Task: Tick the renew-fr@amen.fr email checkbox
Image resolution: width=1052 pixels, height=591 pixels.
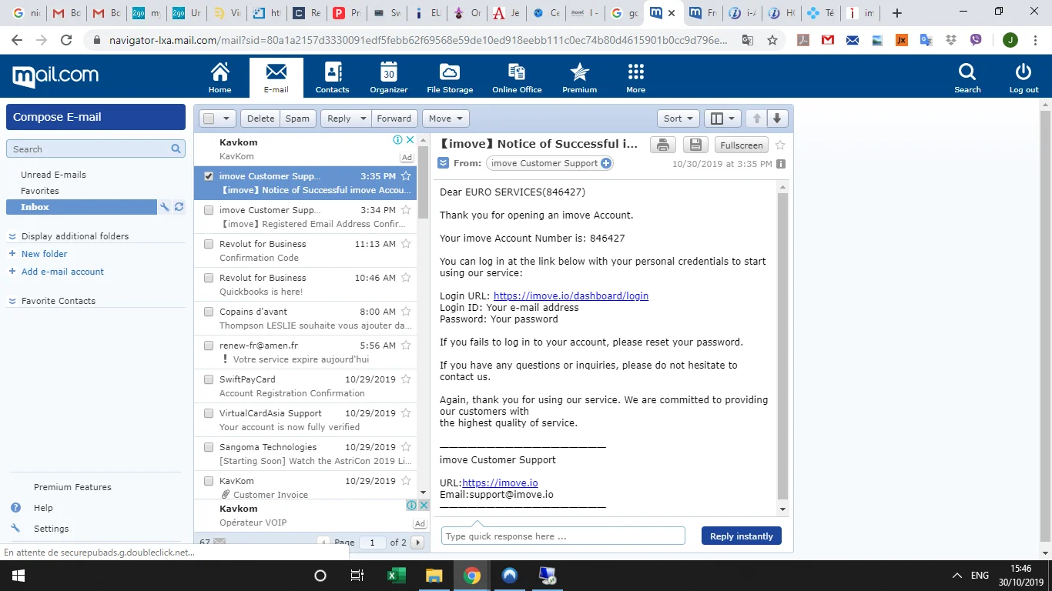Action: click(x=209, y=346)
